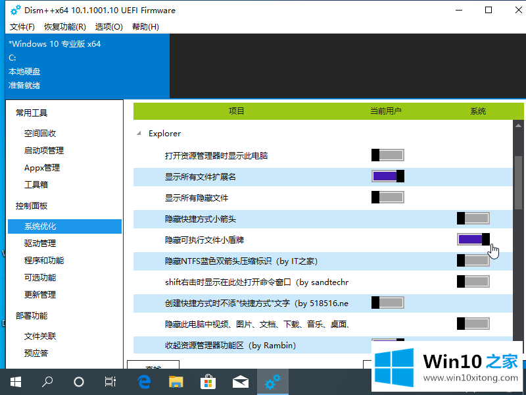The image size is (526, 395).
Task: Select 启动项管理 in sidebar
Action: [x=44, y=151]
